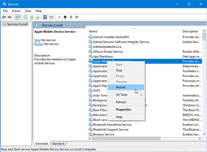This screenshot has width=207, height=152.
Task: Expand All Tasks submenu arrow
Action: pyautogui.click(x=141, y=94)
